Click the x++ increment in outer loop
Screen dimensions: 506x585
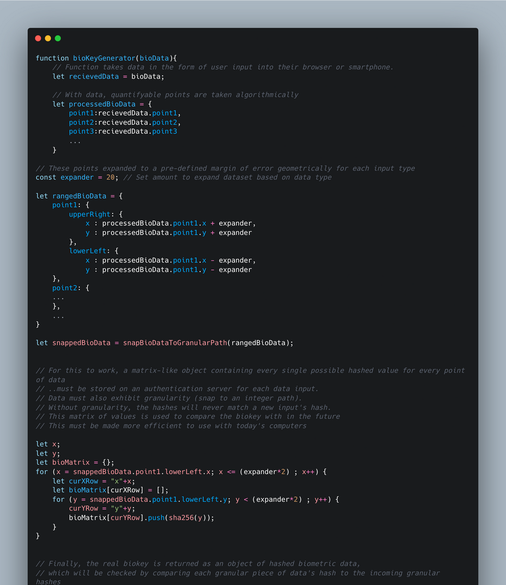coord(308,472)
